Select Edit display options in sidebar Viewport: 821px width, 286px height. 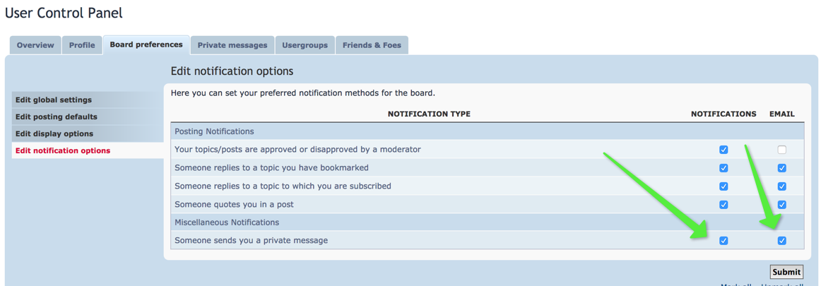pos(54,134)
